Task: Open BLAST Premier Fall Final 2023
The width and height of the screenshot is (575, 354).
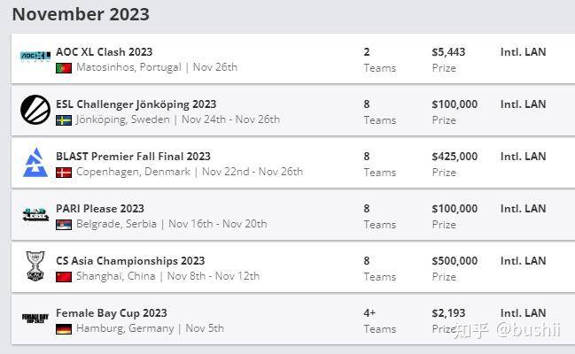Action: (x=133, y=157)
